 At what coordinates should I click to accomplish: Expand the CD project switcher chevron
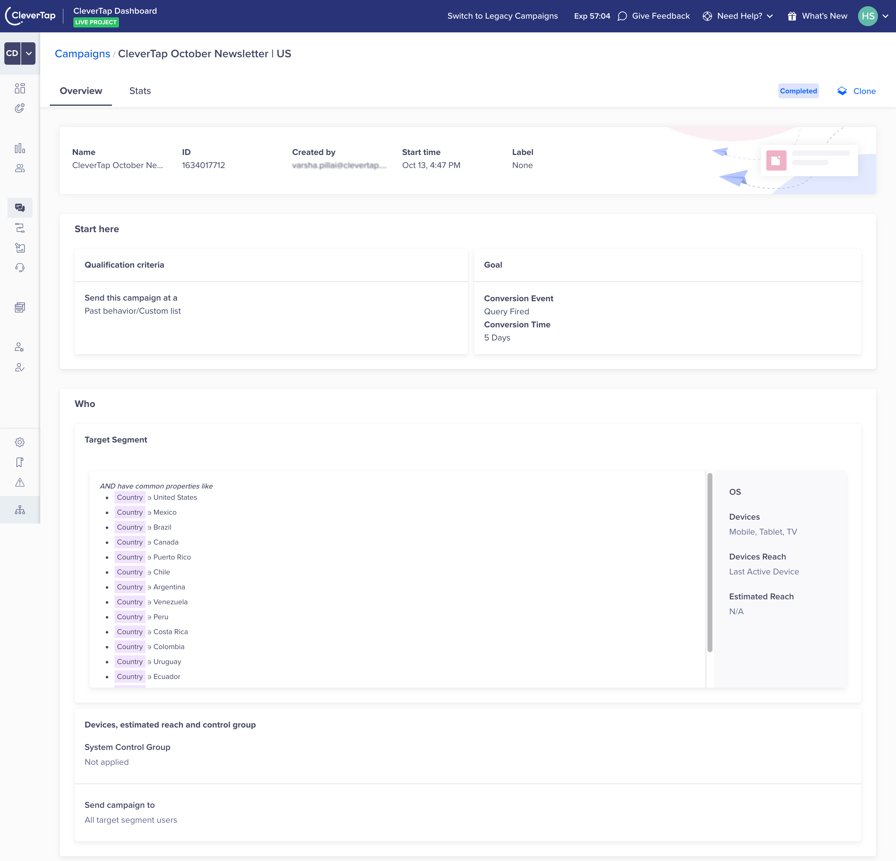tap(28, 54)
